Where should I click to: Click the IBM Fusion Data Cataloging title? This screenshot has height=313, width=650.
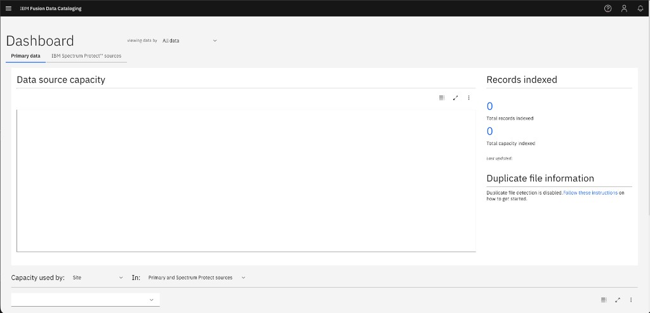pos(51,8)
